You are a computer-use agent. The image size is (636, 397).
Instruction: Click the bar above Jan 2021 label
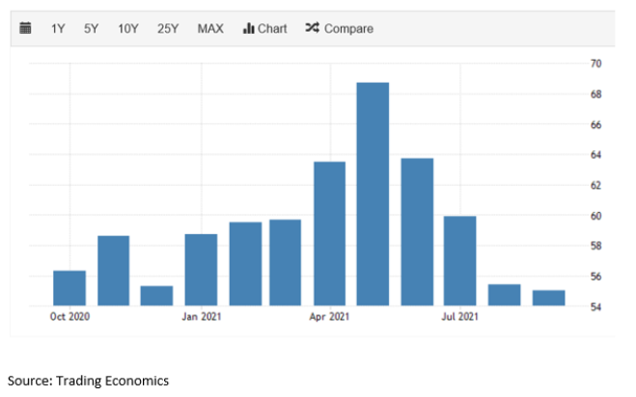(x=201, y=270)
